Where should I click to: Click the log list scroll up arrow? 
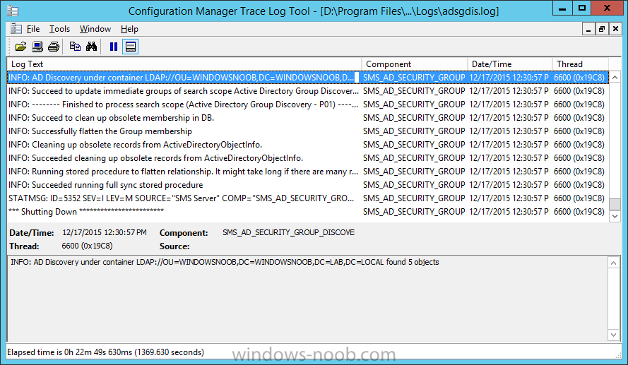[x=615, y=77]
